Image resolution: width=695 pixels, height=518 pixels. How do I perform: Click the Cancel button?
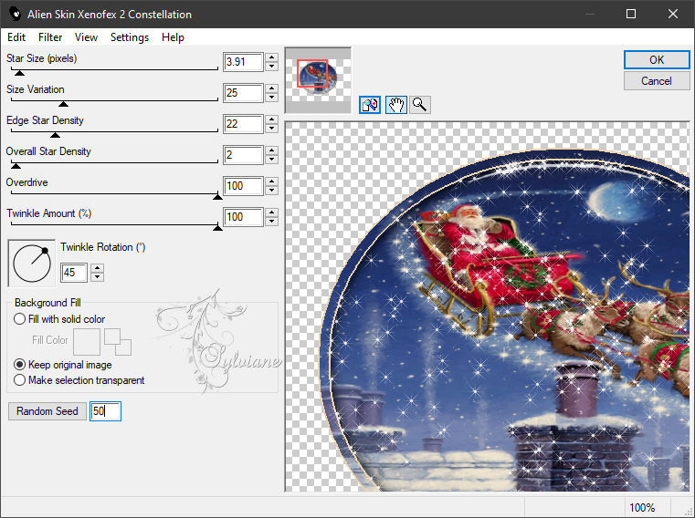[657, 81]
